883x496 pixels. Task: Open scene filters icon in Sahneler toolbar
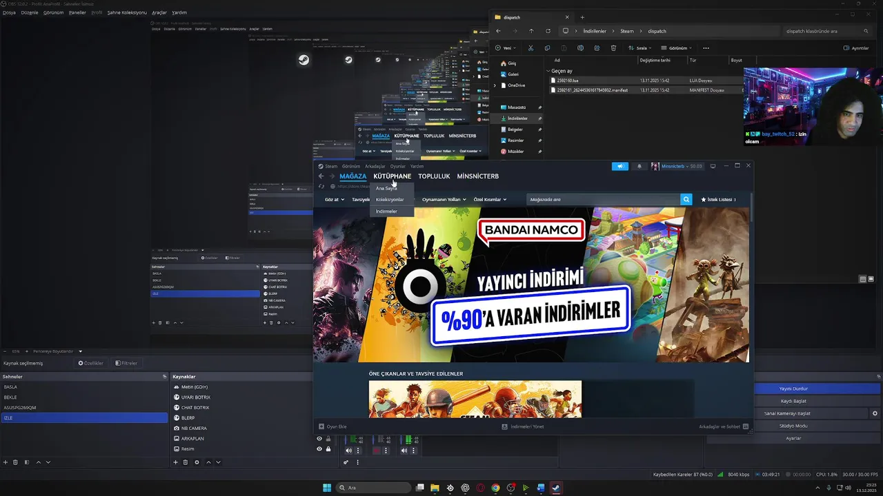[27, 462]
